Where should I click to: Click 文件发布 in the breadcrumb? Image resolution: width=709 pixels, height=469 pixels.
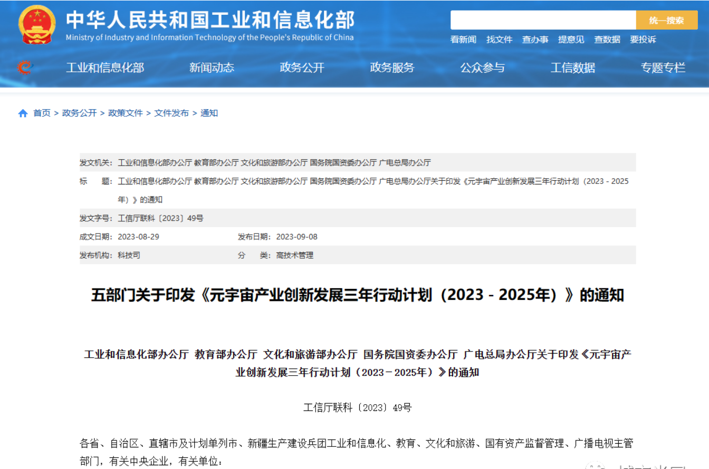171,113
